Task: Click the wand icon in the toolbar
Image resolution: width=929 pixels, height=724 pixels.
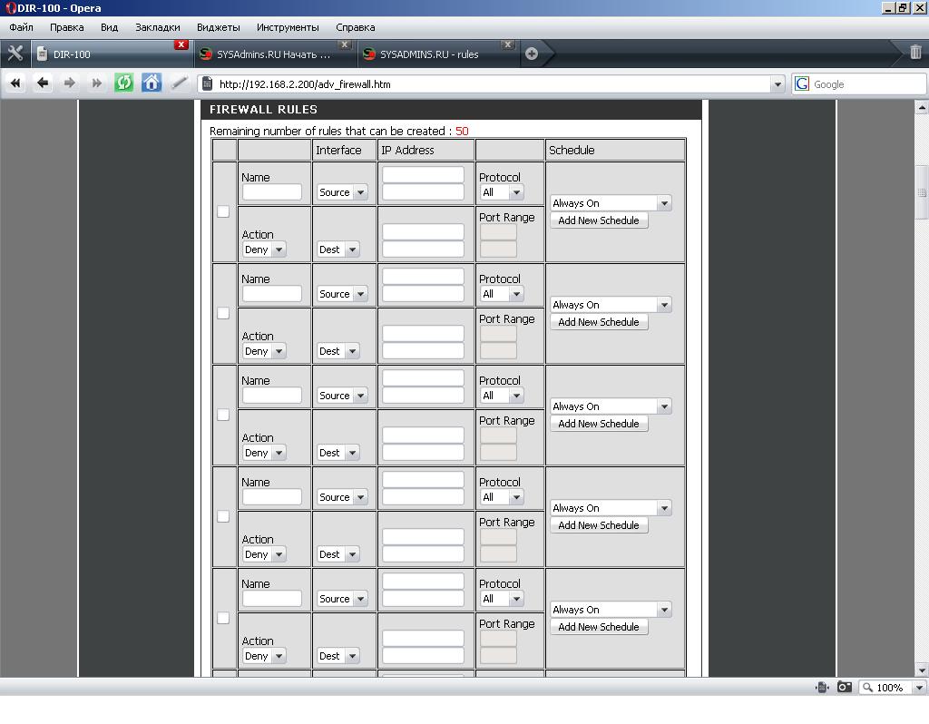Action: (179, 83)
